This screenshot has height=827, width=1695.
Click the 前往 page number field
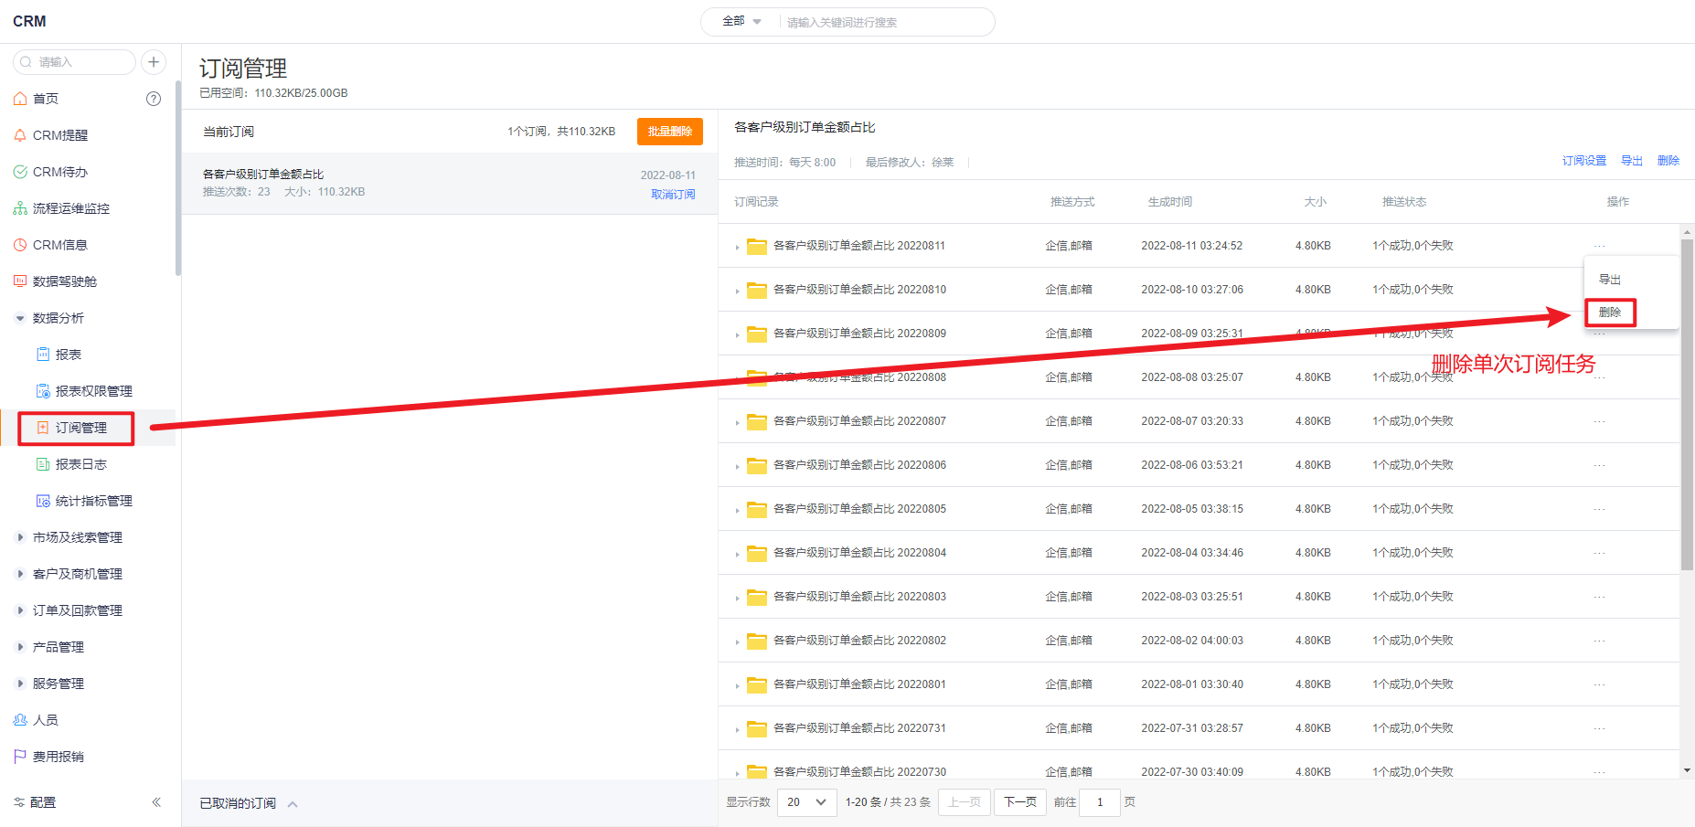[x=1100, y=802]
